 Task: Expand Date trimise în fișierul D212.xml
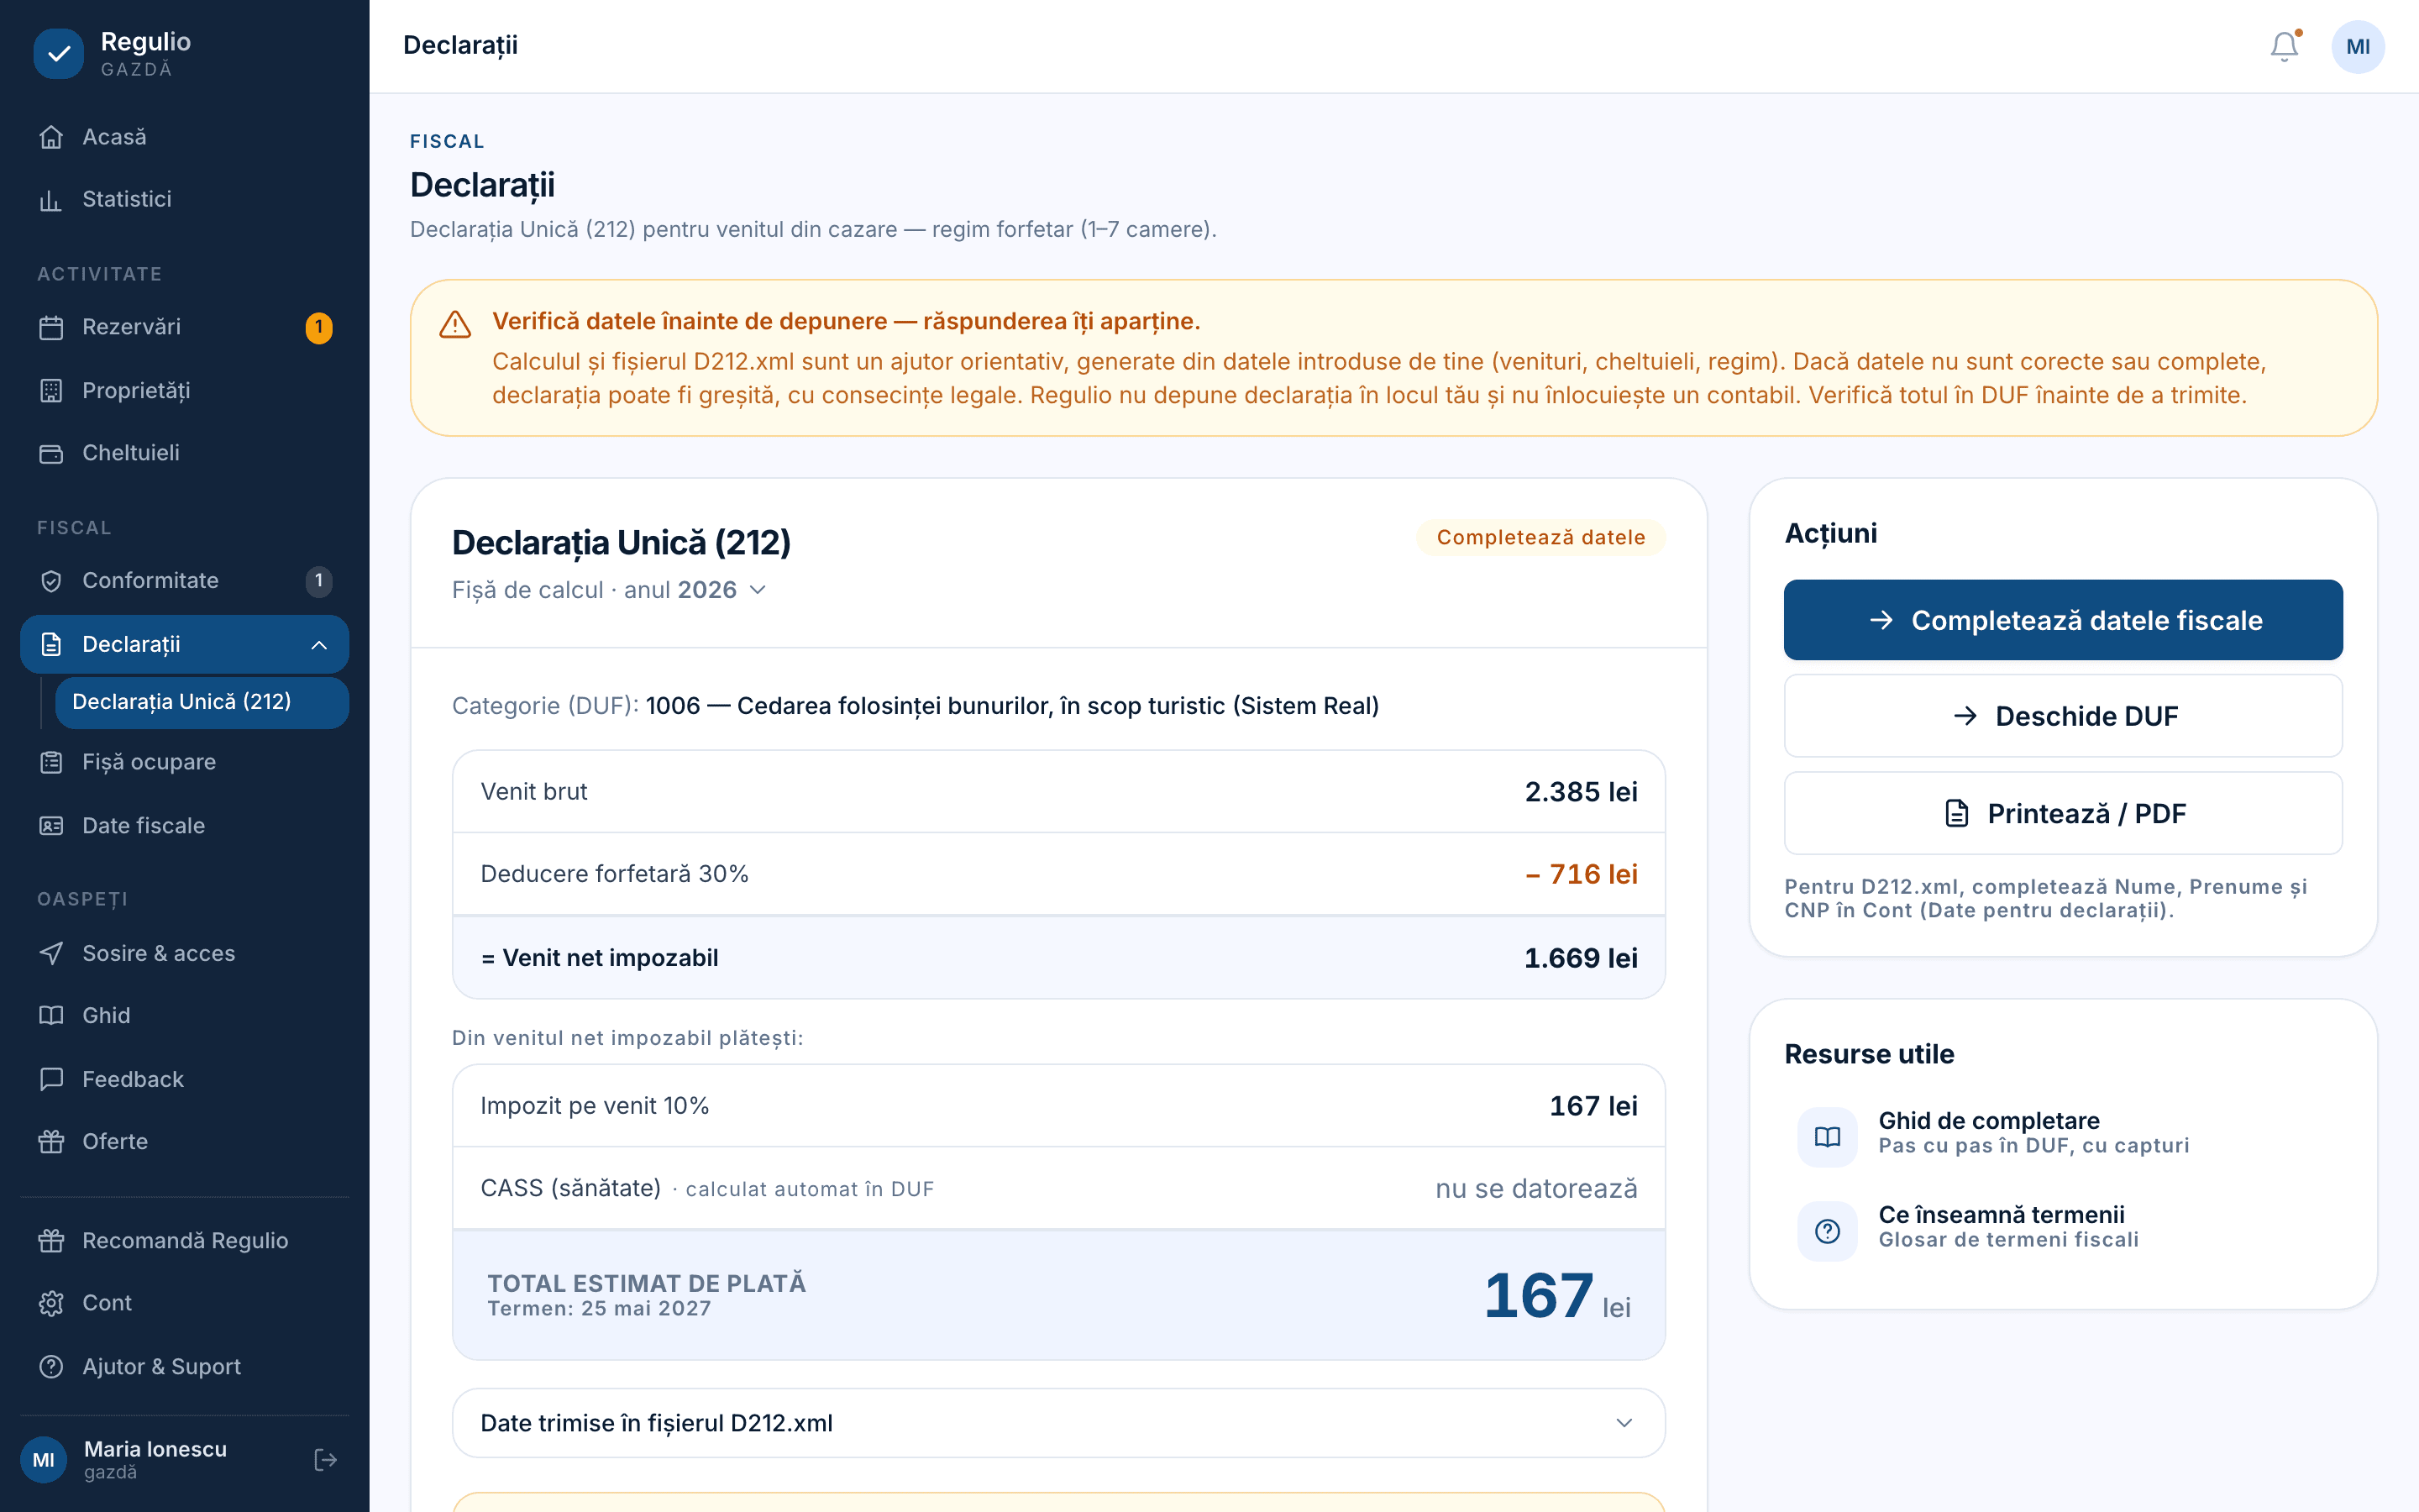1058,1423
